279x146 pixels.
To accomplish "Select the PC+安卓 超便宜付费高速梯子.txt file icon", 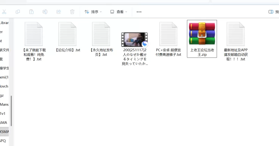I will (168, 34).
